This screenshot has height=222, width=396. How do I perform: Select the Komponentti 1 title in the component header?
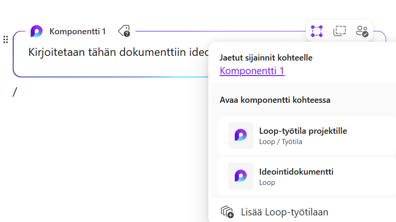[78, 31]
